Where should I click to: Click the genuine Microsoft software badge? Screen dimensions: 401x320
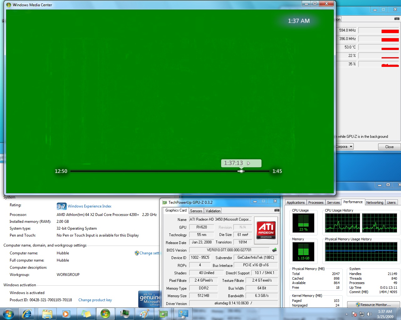click(x=149, y=299)
